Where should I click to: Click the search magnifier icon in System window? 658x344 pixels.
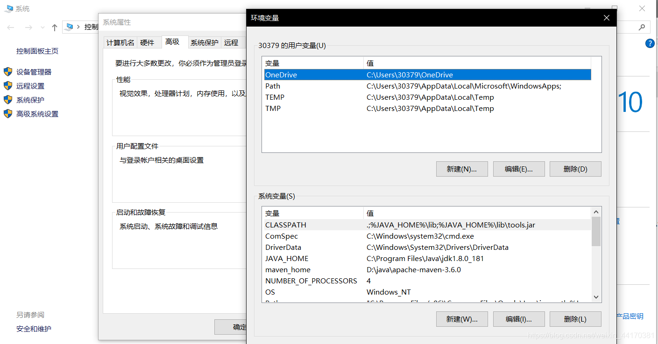coord(642,28)
